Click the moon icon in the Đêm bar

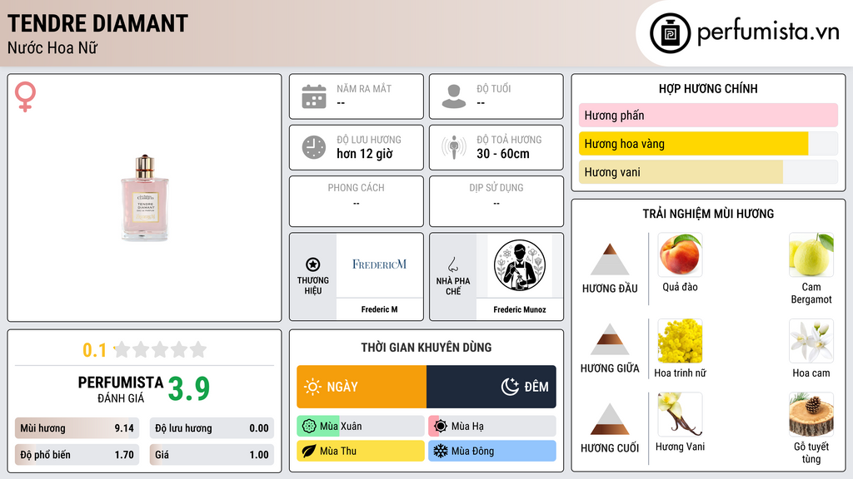pos(510,387)
